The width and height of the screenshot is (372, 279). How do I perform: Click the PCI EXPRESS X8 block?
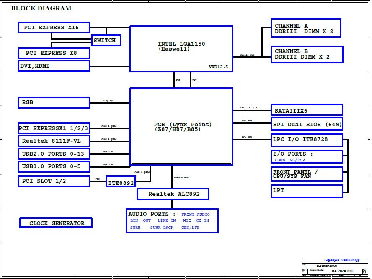pos(54,53)
